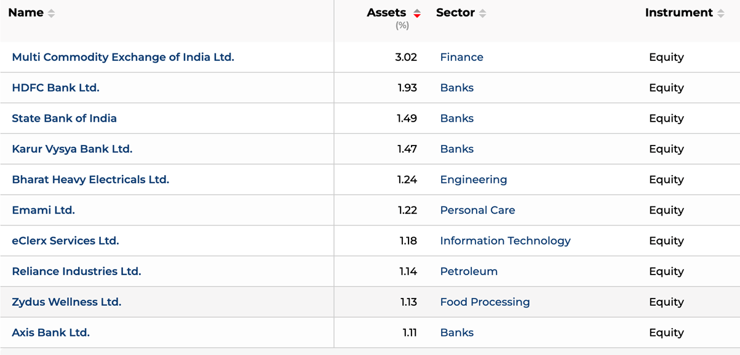Click the Sector column sort arrows
This screenshot has height=355, width=740.
coord(483,14)
